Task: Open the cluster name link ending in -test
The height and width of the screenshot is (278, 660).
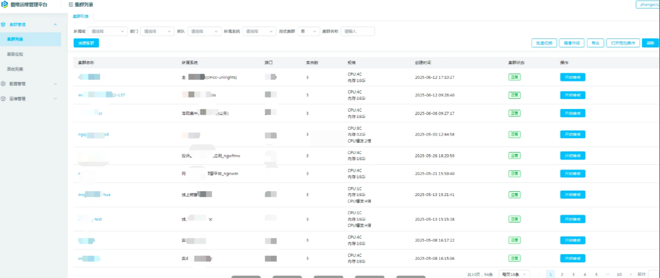Action: [90, 219]
